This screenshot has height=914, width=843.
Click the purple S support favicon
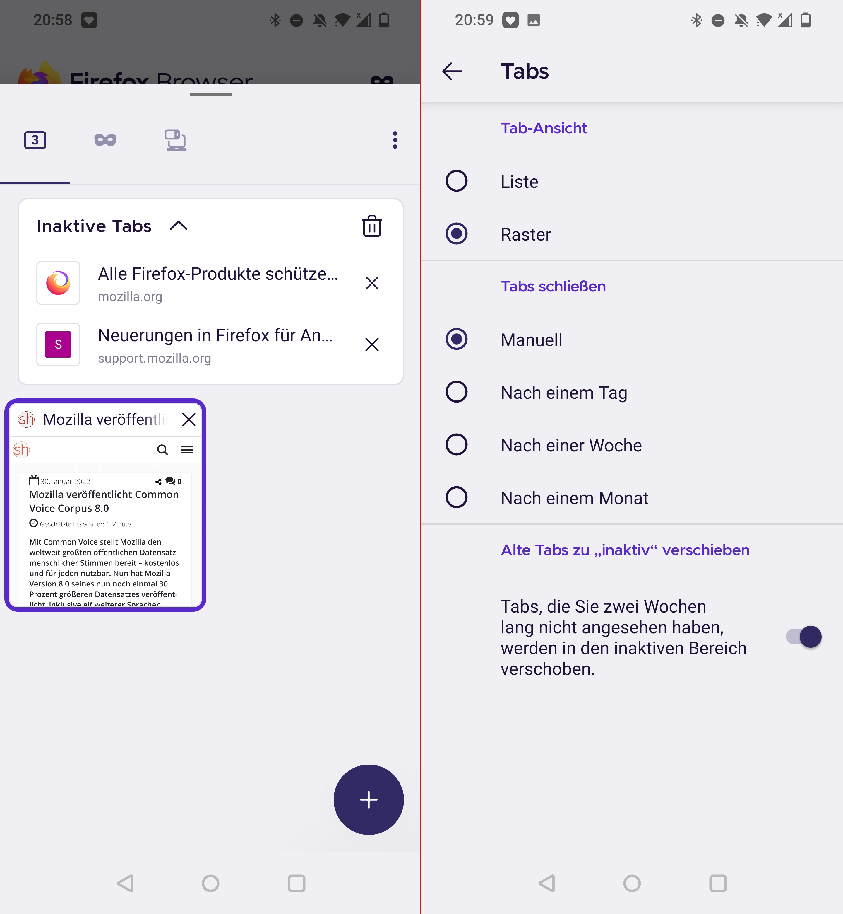point(58,345)
